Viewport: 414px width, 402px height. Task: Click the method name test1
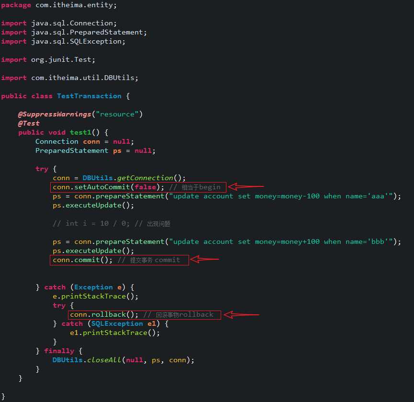tap(80, 132)
